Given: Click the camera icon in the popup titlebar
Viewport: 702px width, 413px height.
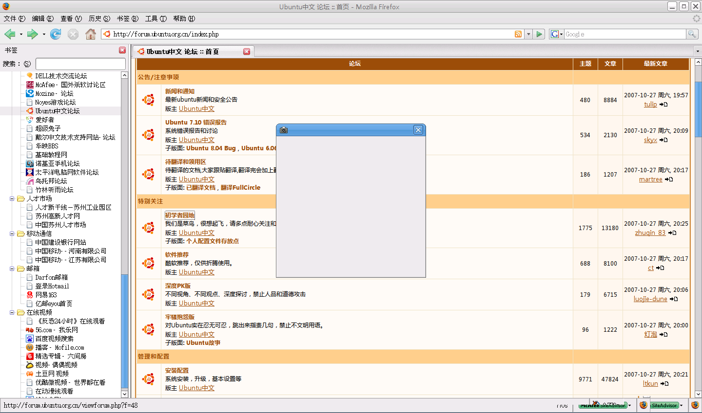Looking at the screenshot, I should coord(284,130).
